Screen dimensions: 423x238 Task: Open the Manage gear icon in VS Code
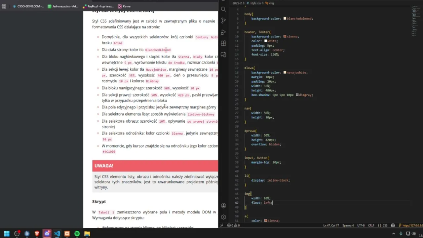(223, 217)
